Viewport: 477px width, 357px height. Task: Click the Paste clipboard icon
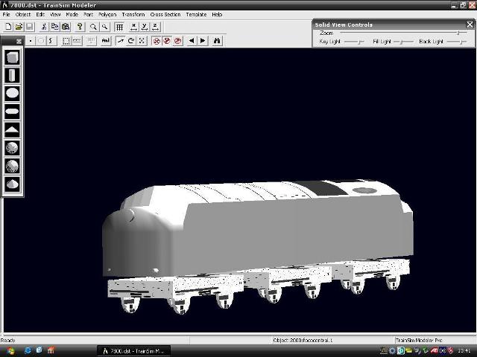coord(66,27)
